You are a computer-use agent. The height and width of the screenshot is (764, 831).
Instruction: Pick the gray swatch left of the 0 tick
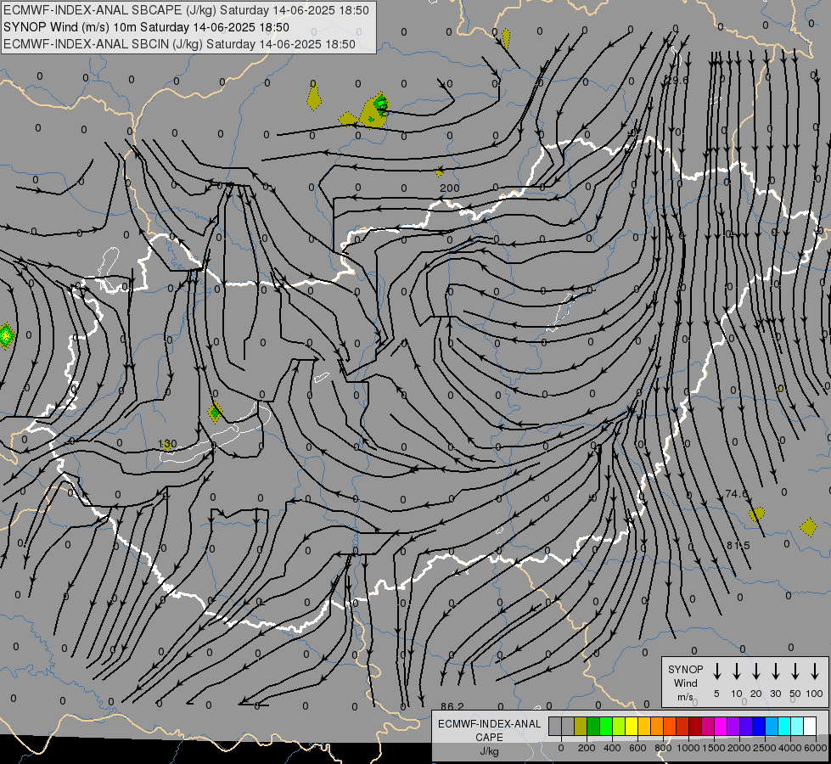coord(555,726)
